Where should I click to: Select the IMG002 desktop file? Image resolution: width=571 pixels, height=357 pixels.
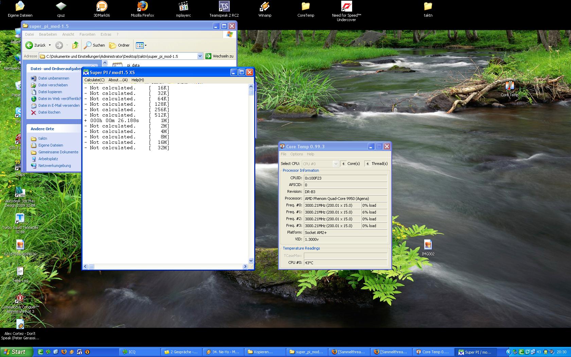[x=428, y=248]
